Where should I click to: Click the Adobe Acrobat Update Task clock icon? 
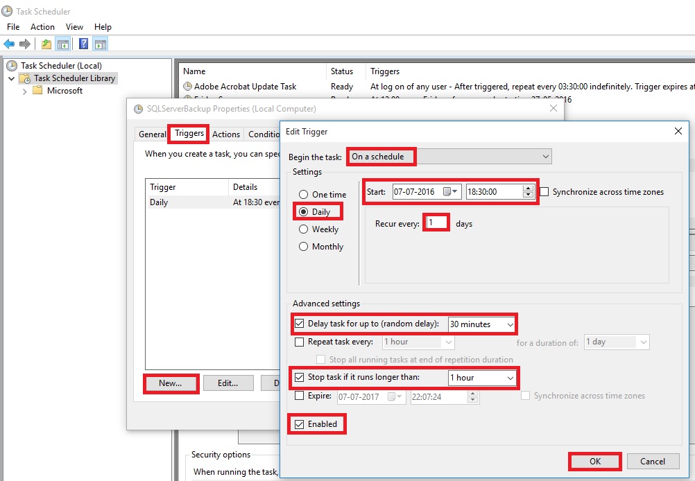(187, 87)
